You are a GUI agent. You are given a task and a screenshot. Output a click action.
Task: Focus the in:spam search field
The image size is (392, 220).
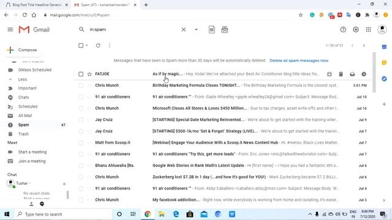(x=134, y=29)
